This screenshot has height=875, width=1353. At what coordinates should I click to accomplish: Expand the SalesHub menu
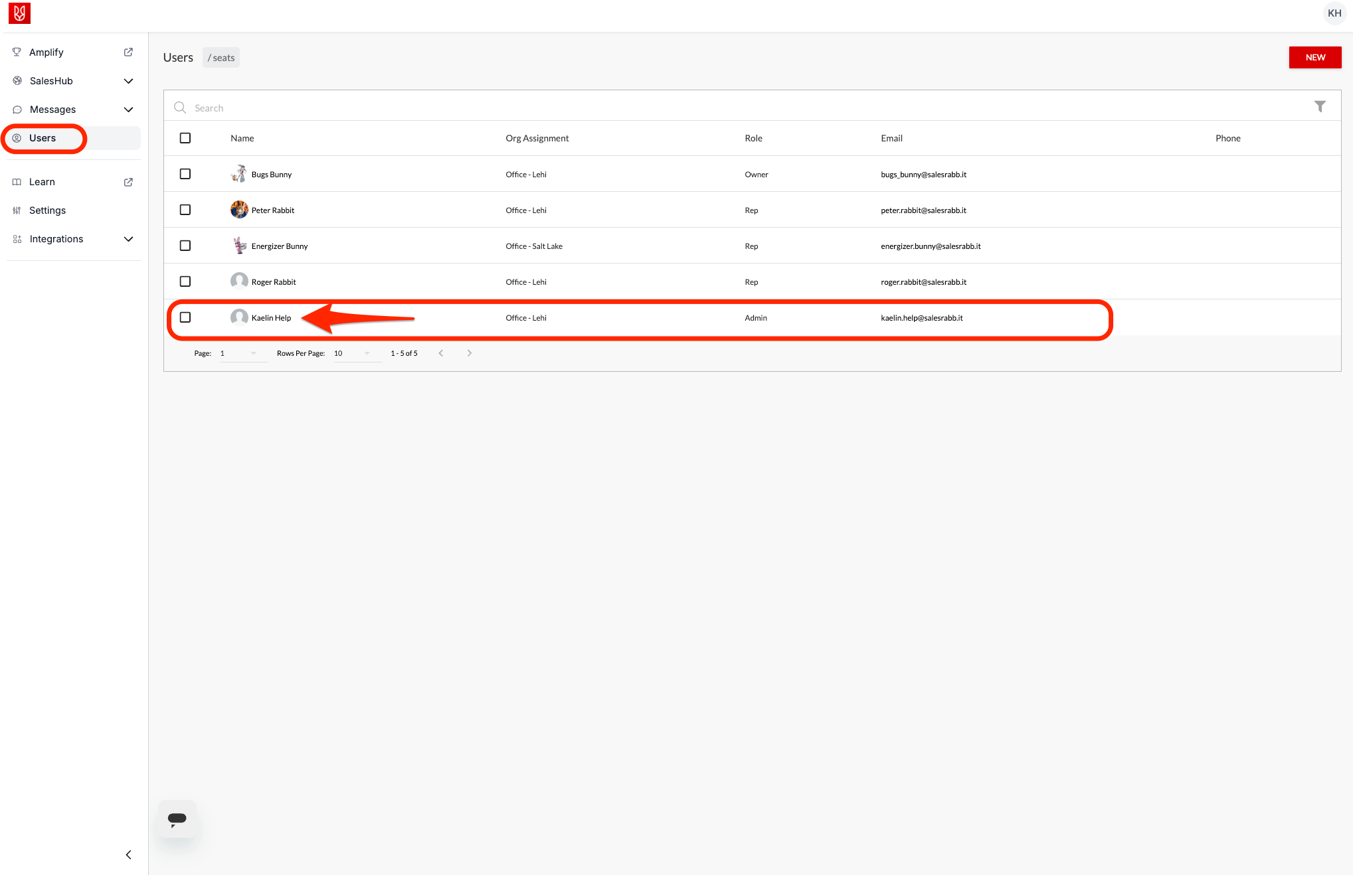point(128,81)
